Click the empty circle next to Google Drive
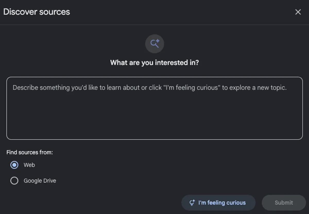 [x=14, y=181]
